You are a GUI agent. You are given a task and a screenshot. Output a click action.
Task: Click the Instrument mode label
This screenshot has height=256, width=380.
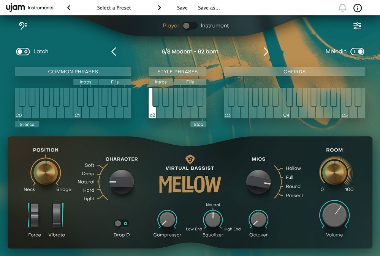214,26
